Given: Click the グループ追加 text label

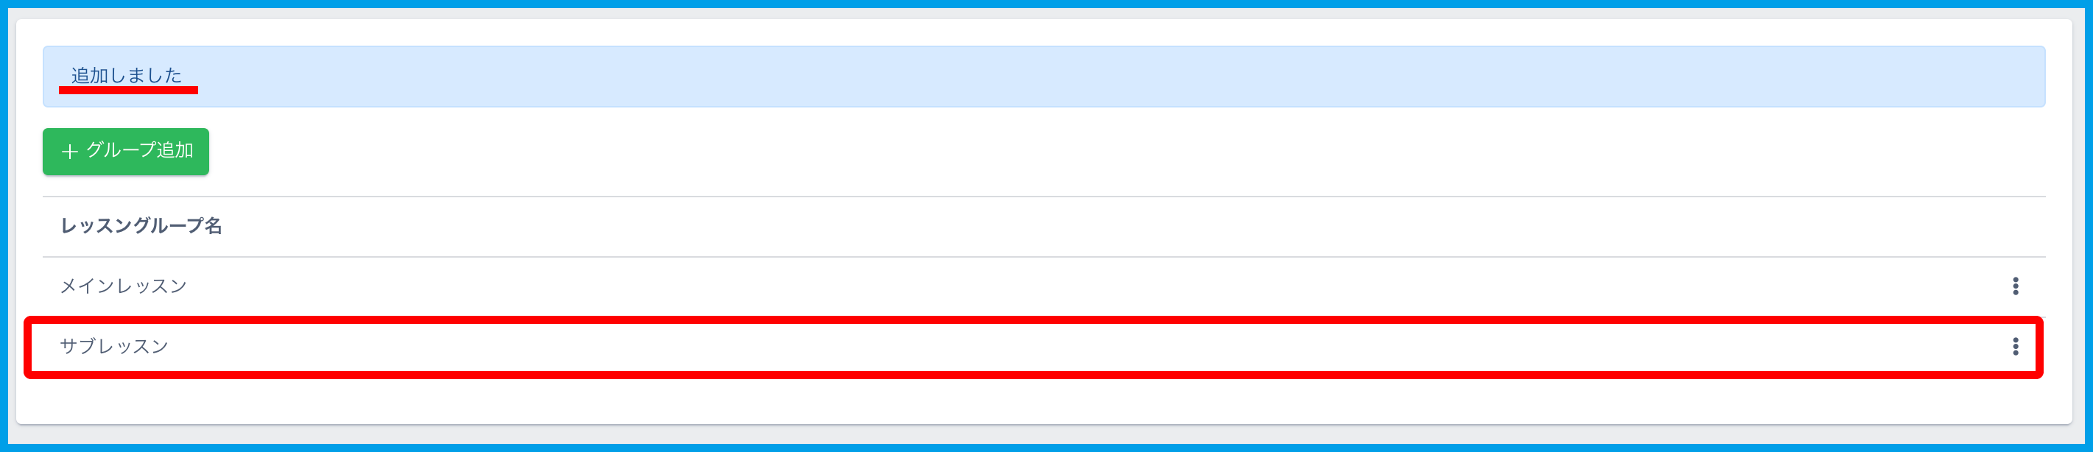Looking at the screenshot, I should pyautogui.click(x=140, y=150).
